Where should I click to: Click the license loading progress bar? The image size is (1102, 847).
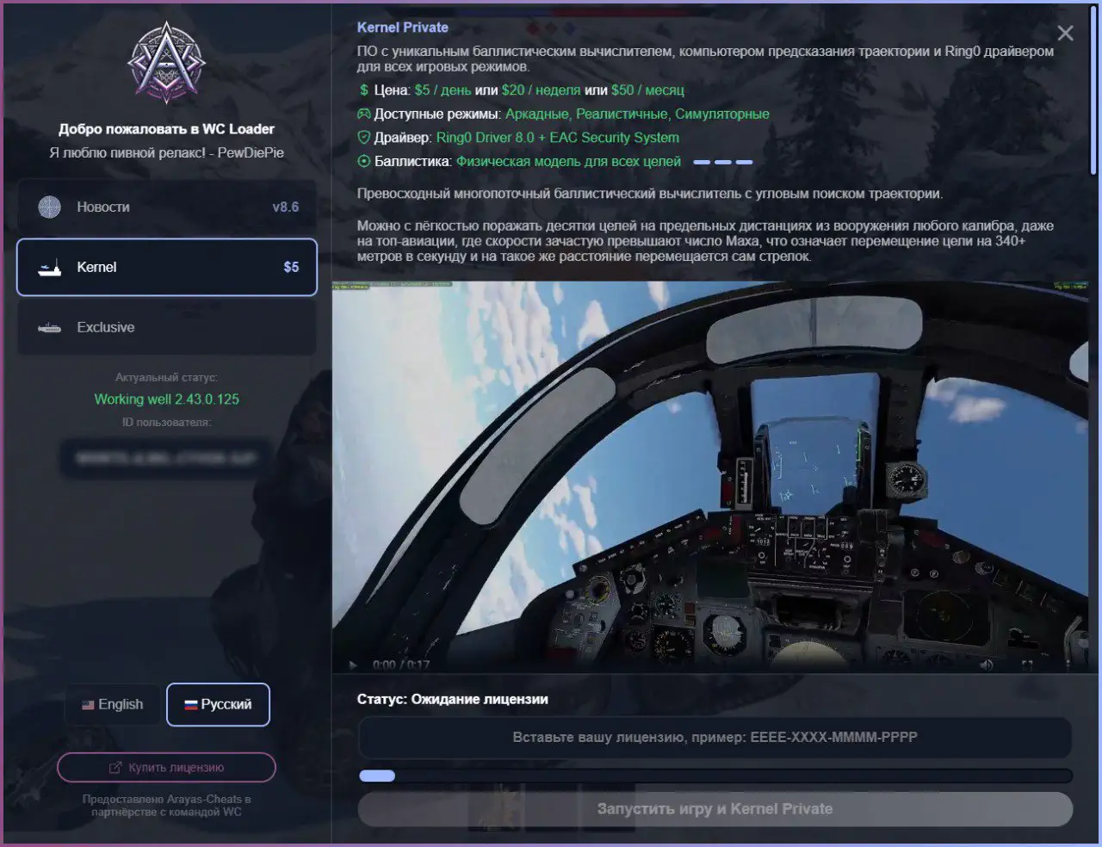[x=715, y=776]
